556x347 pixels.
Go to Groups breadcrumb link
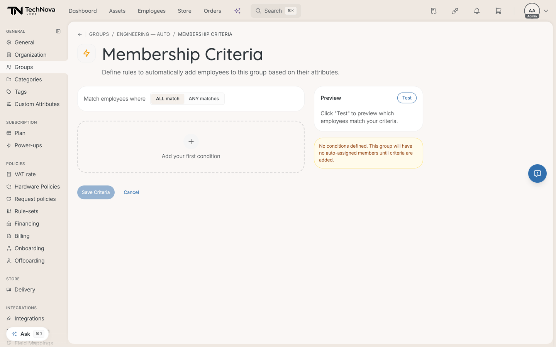pos(99,34)
